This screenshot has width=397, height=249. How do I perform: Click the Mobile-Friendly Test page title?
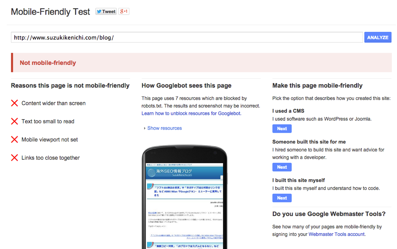tap(50, 12)
